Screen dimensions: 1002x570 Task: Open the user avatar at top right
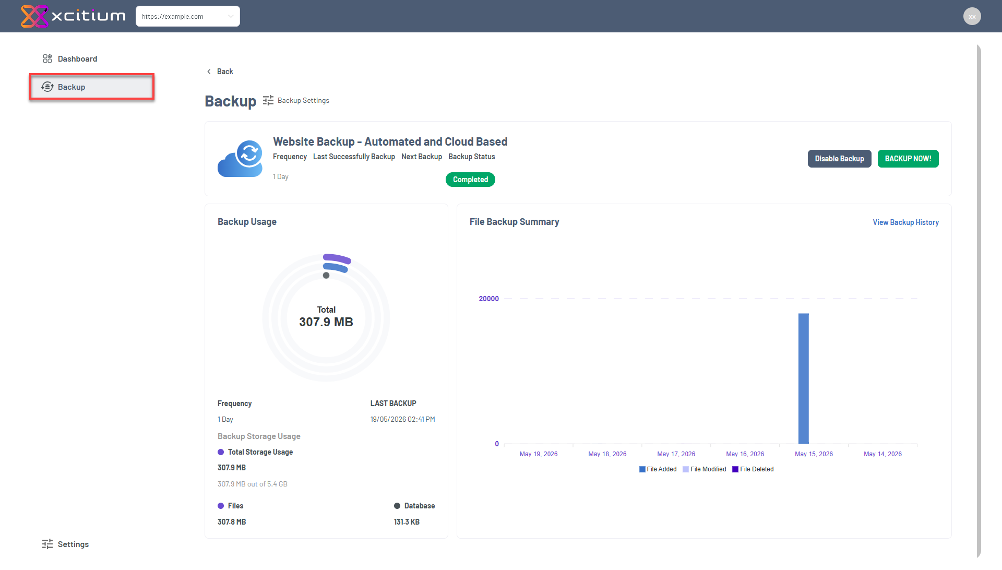(972, 16)
